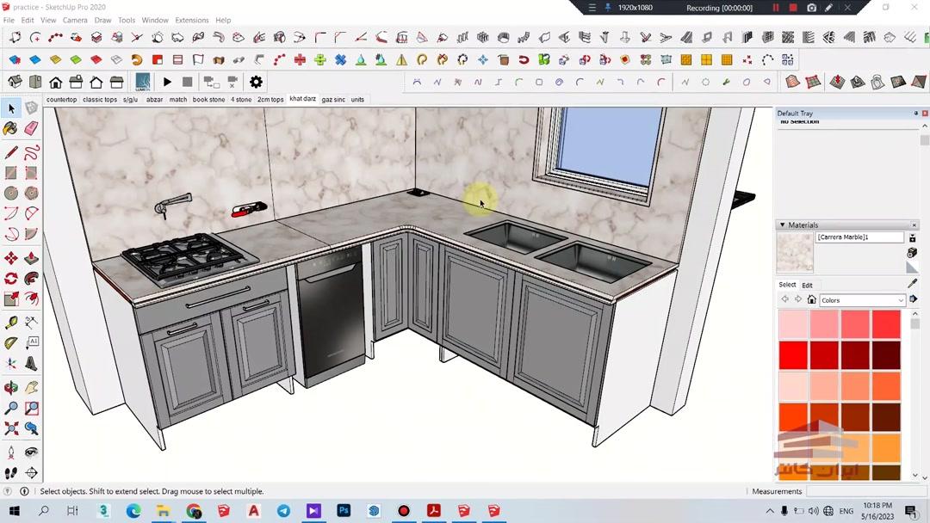930x523 pixels.
Task: Open the Window menu
Action: 155,20
